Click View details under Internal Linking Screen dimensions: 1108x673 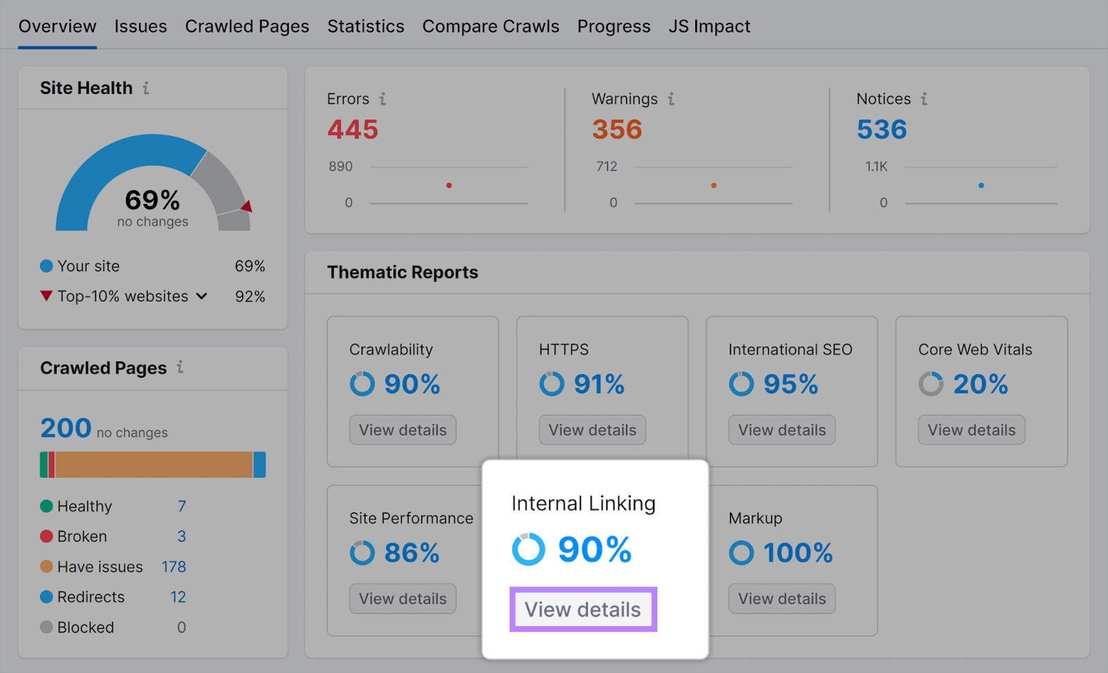click(x=582, y=609)
